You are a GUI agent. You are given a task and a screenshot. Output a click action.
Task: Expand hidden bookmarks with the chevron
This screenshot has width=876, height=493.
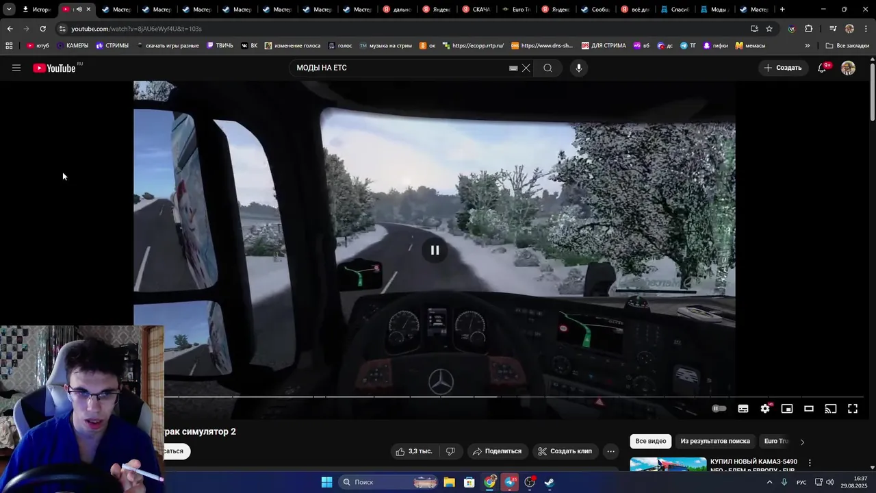808,46
